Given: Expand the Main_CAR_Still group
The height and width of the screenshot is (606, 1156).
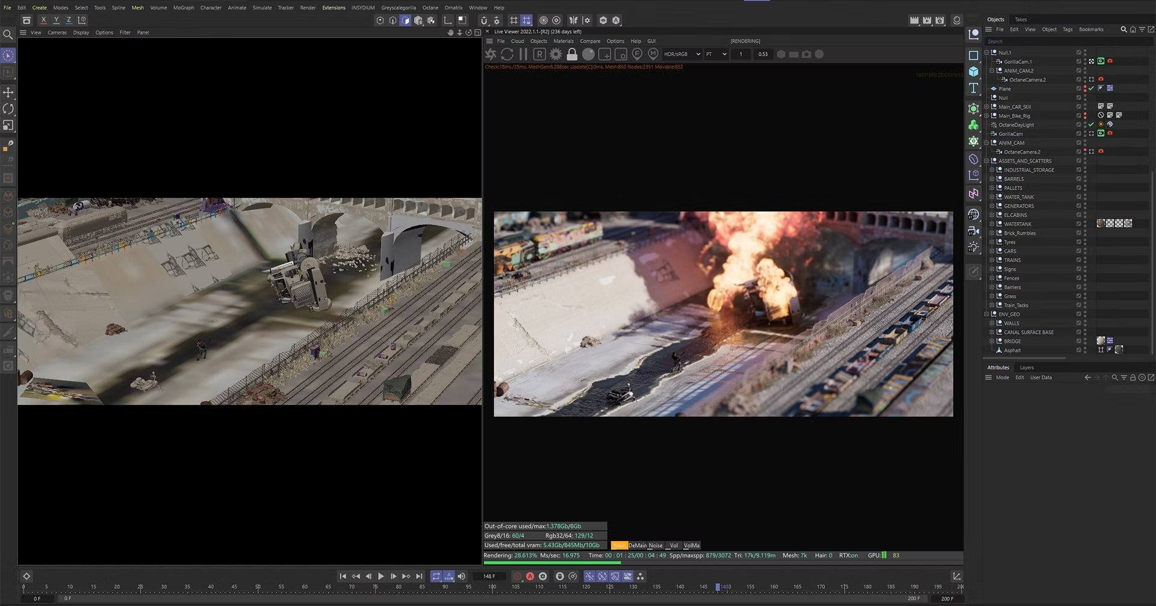Looking at the screenshot, I should coord(986,106).
